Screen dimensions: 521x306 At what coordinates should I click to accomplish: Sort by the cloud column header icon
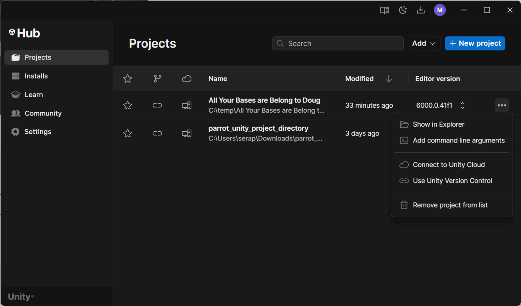click(187, 79)
